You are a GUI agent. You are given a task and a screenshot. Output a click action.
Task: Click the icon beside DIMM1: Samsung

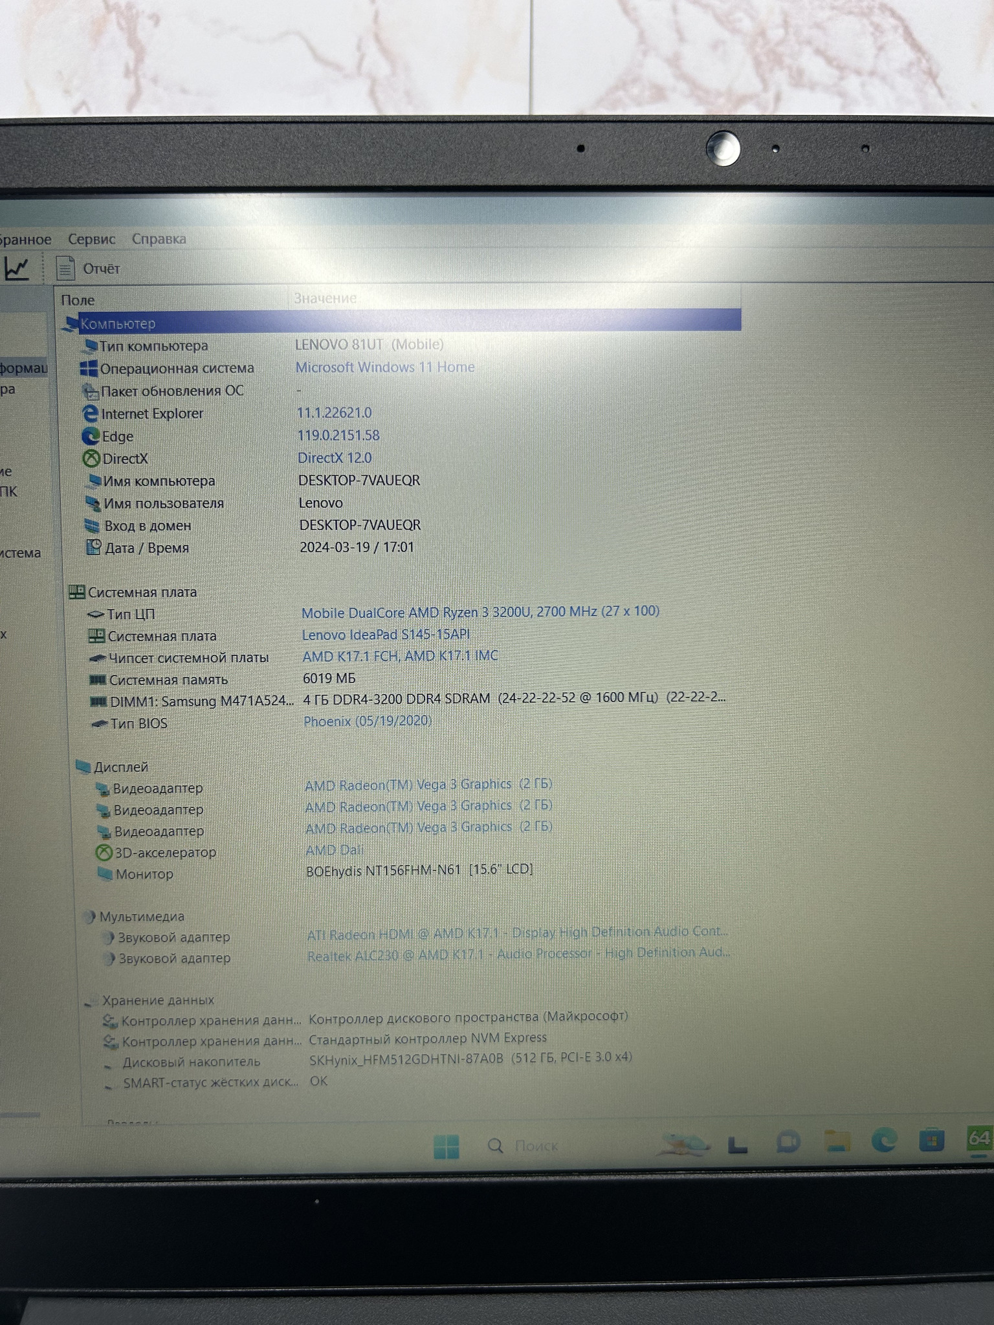pos(98,701)
